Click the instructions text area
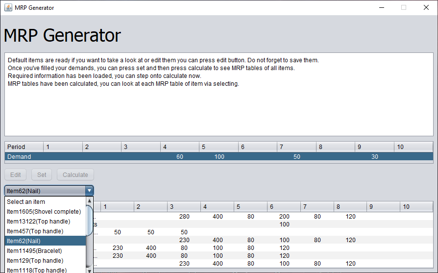Image resolution: width=438 pixels, height=273 pixels. (219, 95)
